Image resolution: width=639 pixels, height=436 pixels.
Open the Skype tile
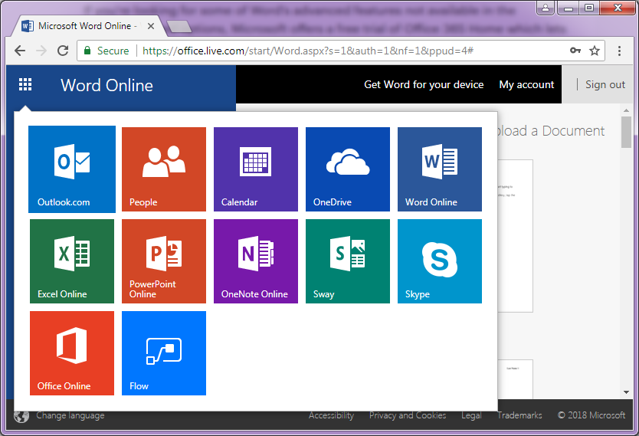(x=439, y=261)
